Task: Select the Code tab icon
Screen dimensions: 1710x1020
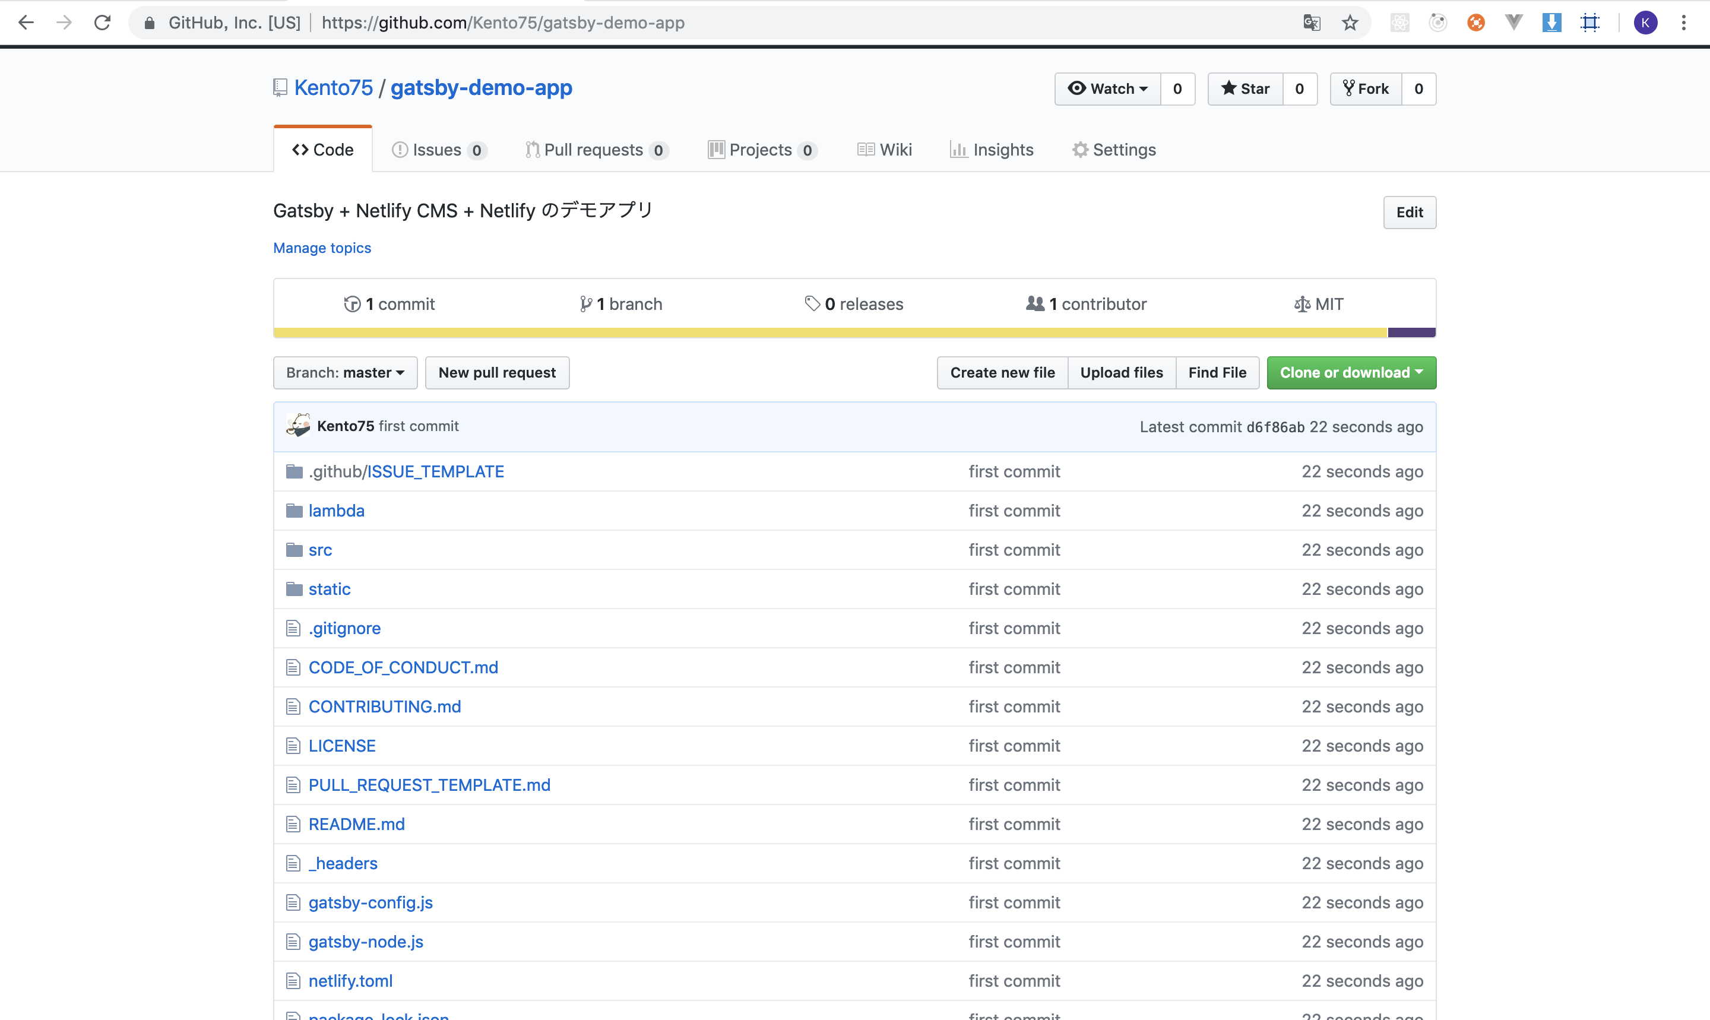Action: coord(301,149)
